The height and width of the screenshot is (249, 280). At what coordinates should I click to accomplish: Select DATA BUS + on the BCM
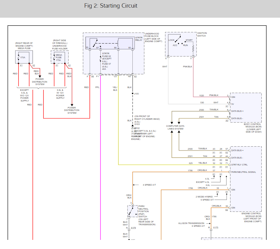tap(237, 111)
